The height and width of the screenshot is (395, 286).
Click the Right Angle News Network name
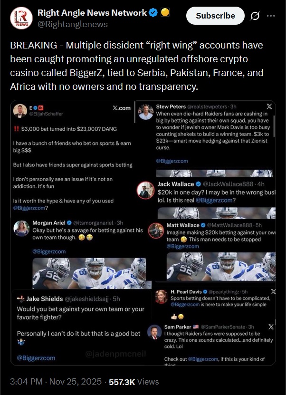click(x=92, y=13)
